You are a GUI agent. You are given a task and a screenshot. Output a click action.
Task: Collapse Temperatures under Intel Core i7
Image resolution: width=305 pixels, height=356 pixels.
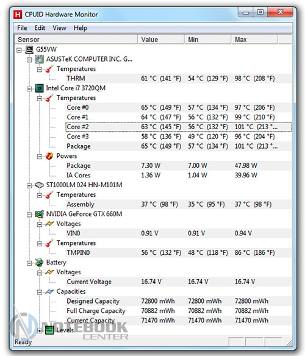(x=40, y=99)
